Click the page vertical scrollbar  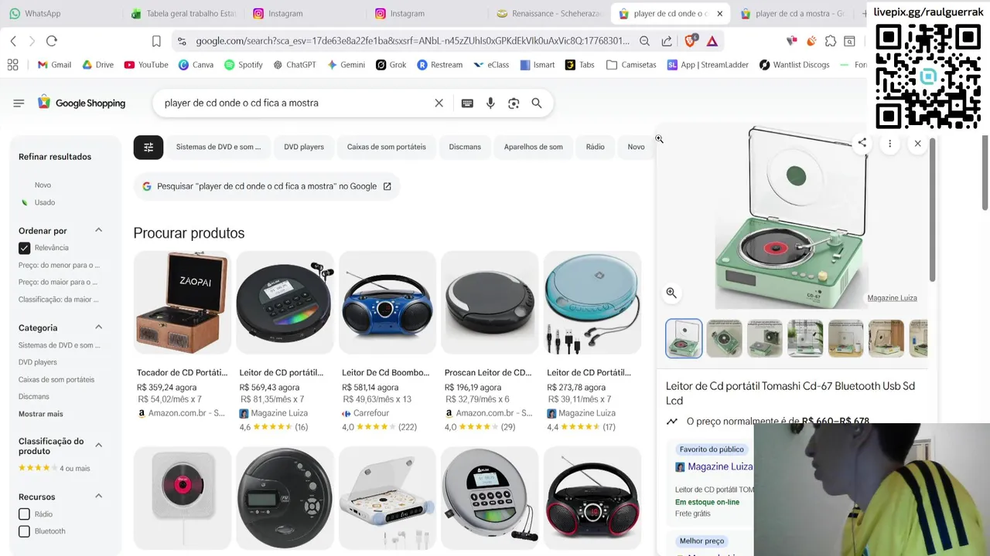pos(985,174)
